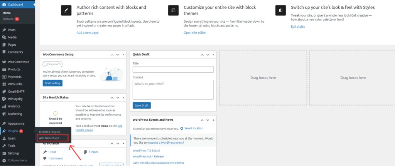Click the Plugins plug icon
The height and width of the screenshot is (166, 395).
[x=4, y=131]
